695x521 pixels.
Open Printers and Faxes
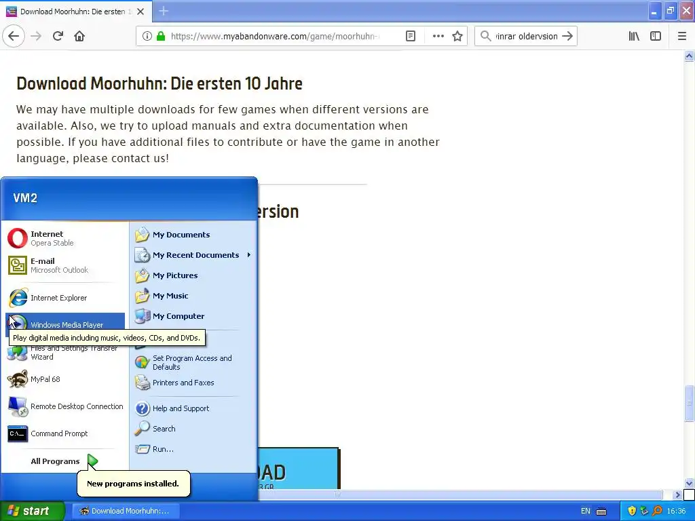point(193,383)
